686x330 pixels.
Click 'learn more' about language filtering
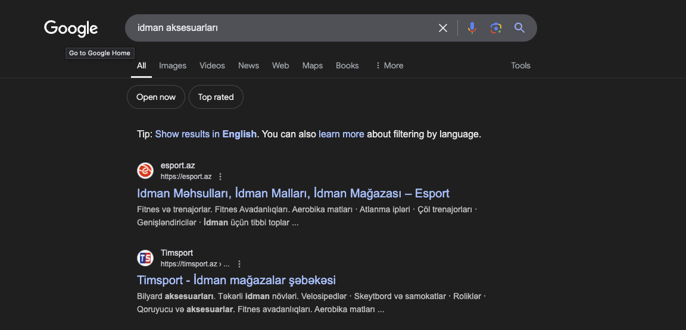tap(341, 134)
